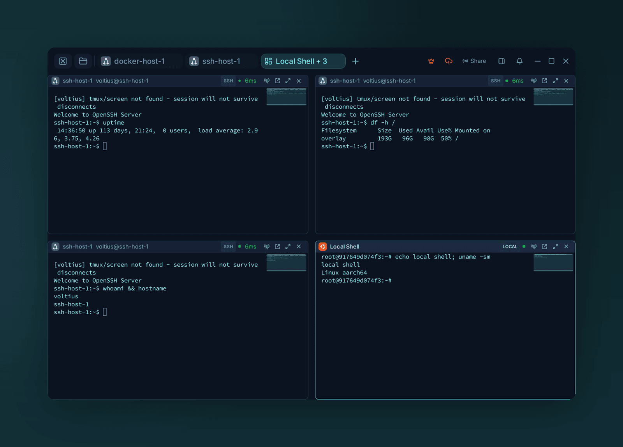Switch to the docker-host-1 tab
Image resolution: width=623 pixels, height=447 pixels.
pos(139,61)
